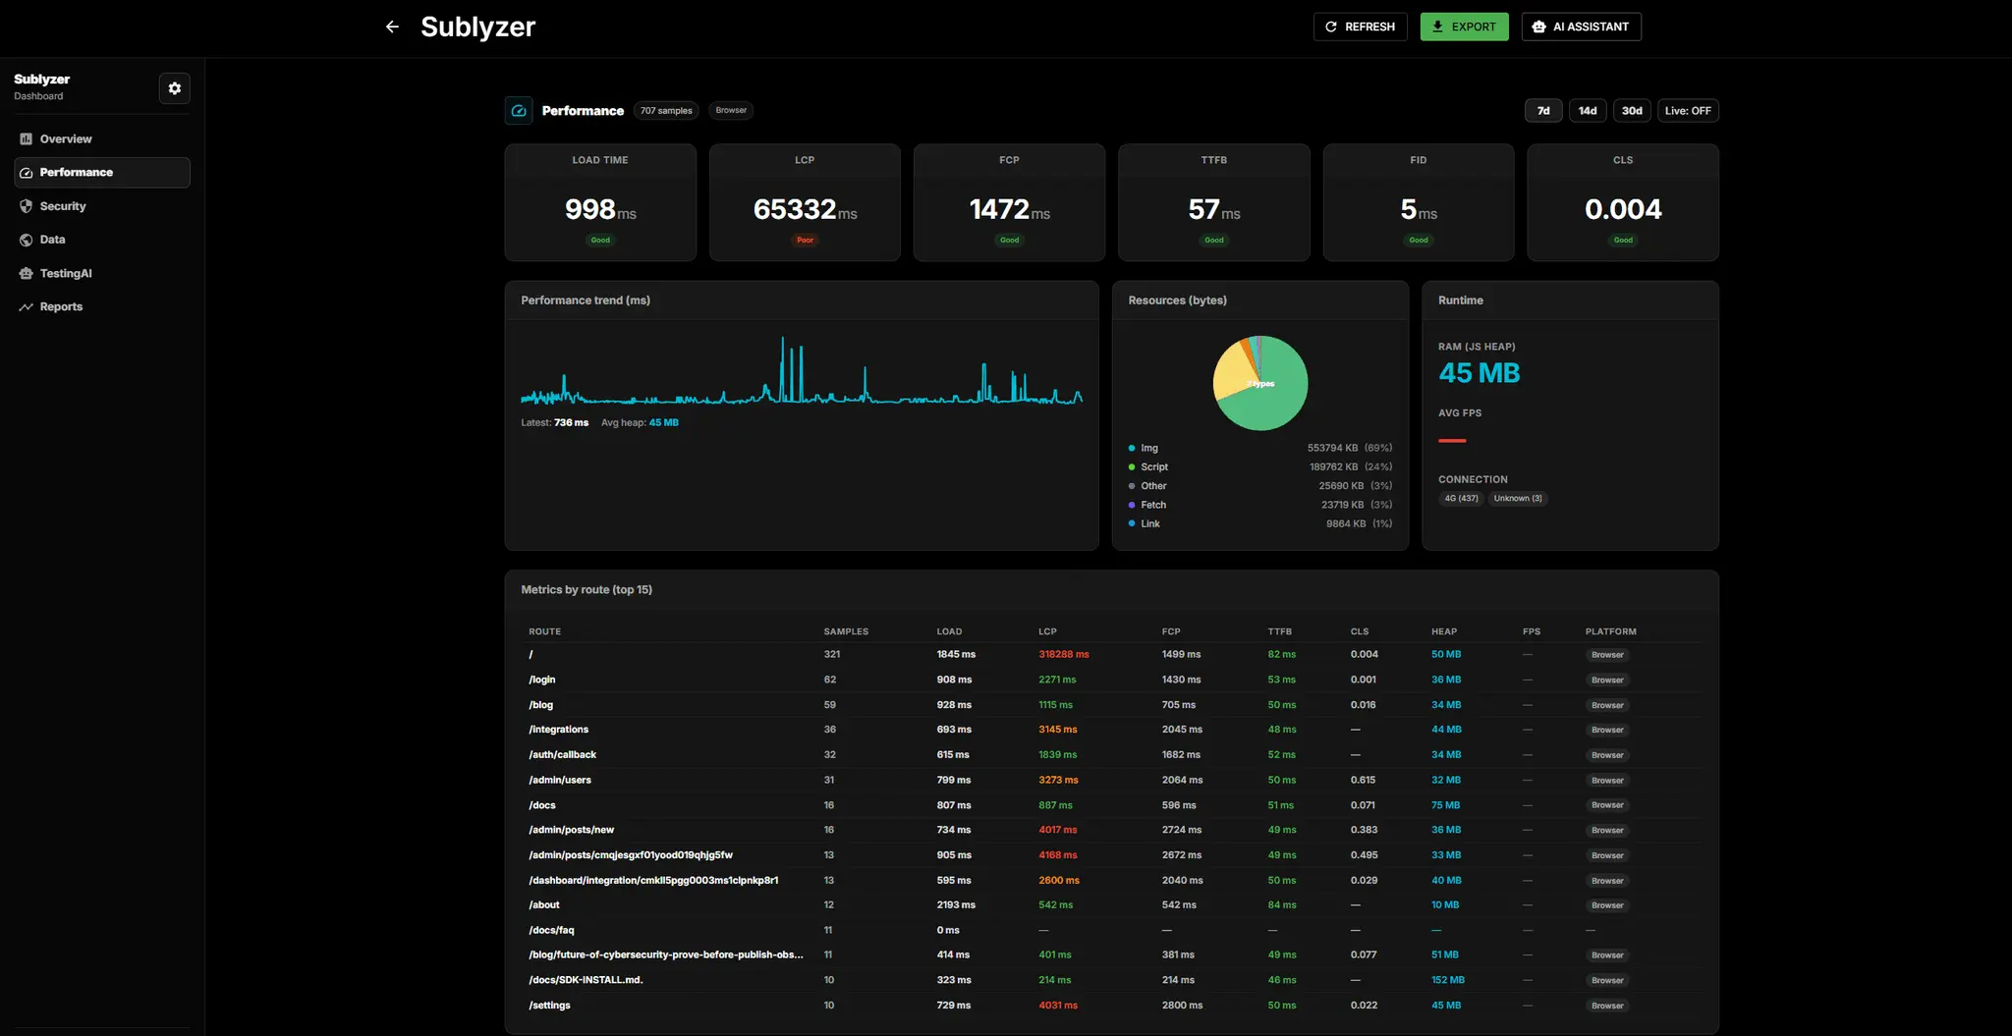Screen dimensions: 2012x1036
Task: Click the TestingAI robot sidebar icon
Action: click(27, 274)
